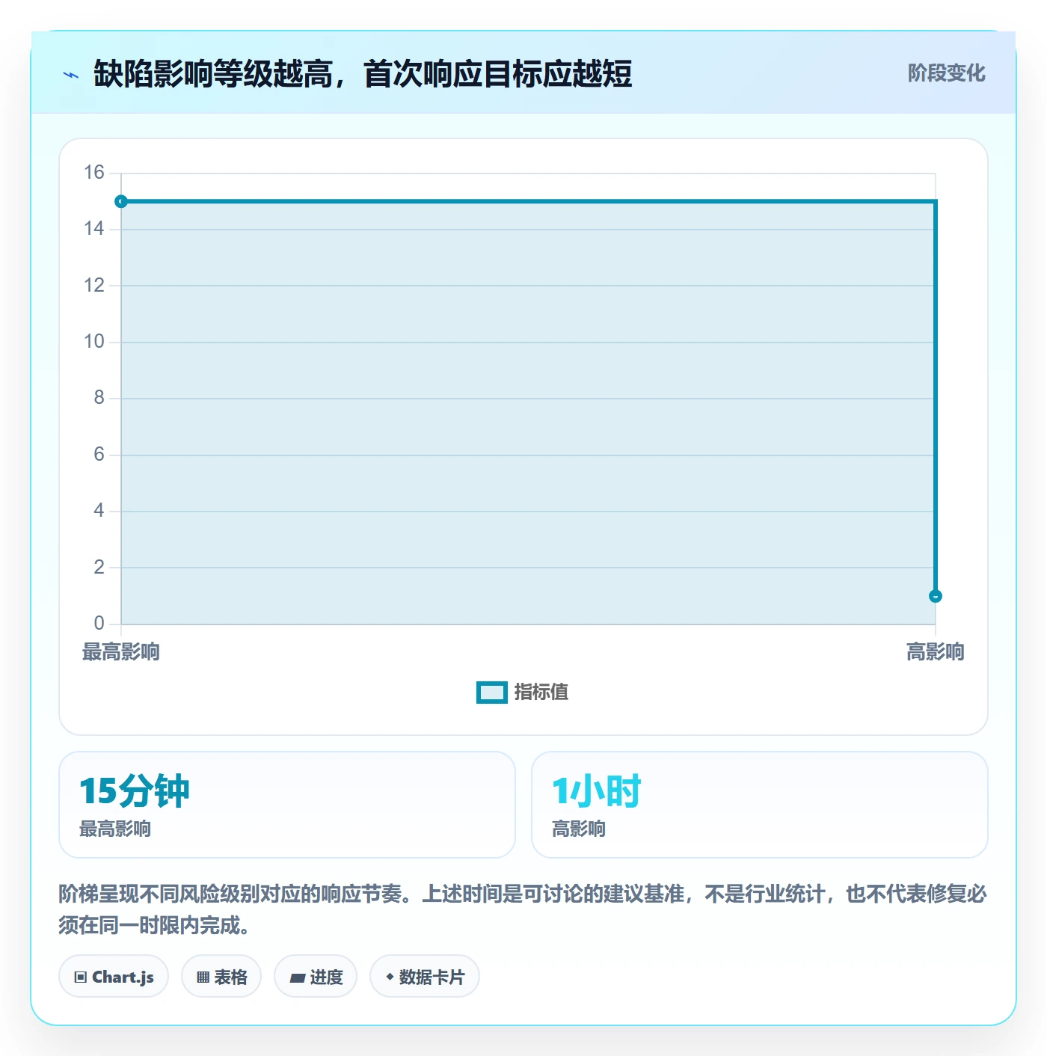1047x1056 pixels.
Task: Click the y-axis value 2
Action: point(99,568)
